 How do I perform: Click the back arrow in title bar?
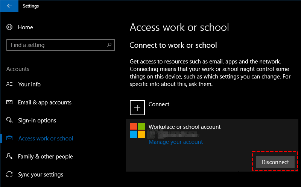pyautogui.click(x=9, y=6)
